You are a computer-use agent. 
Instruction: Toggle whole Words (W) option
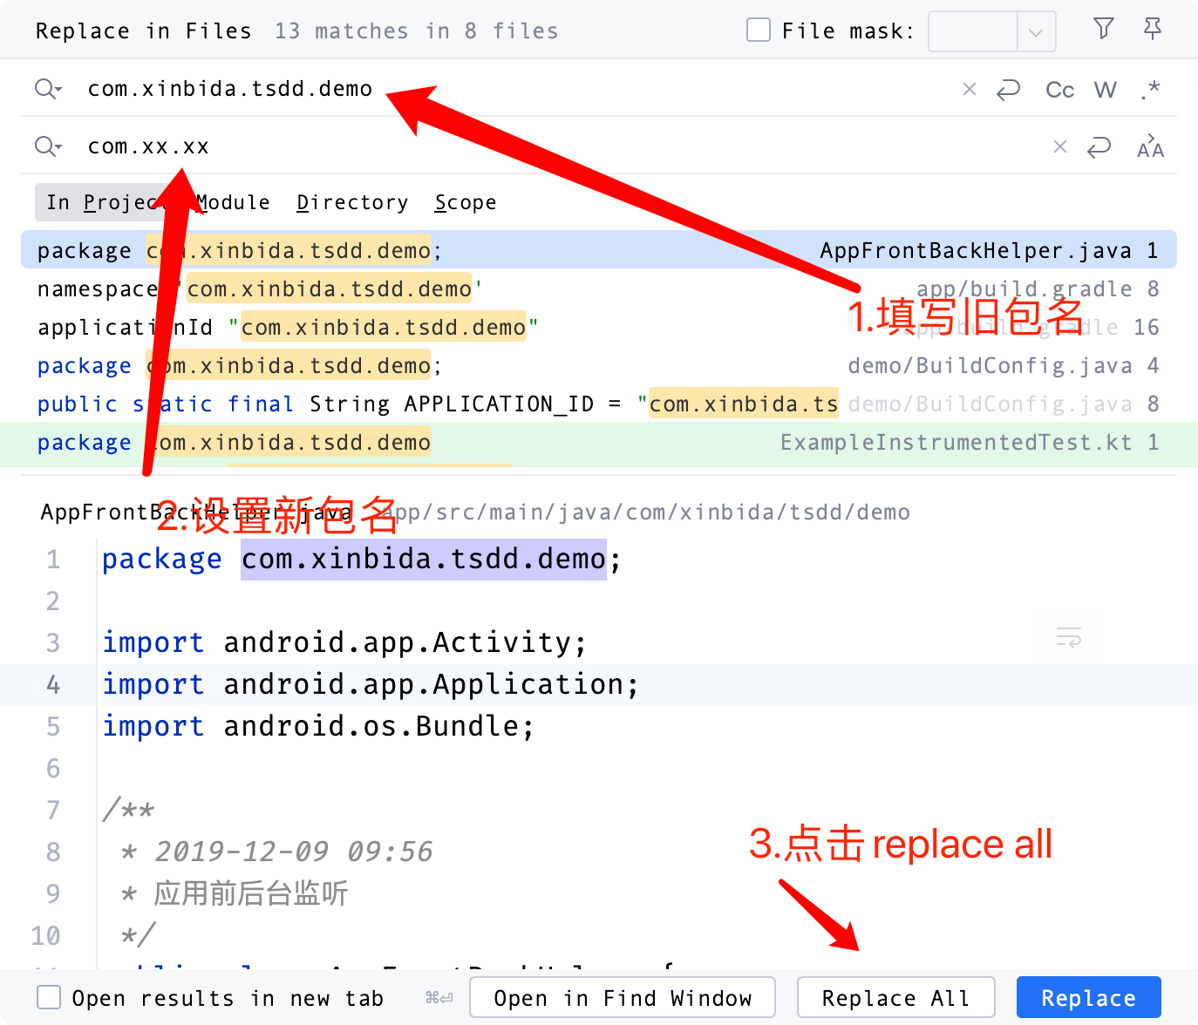pyautogui.click(x=1105, y=90)
